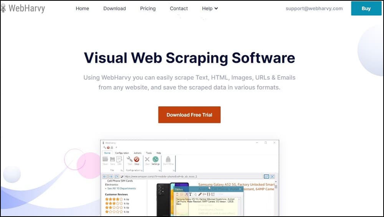Click Cell Phone SIM Cards category

coord(120,181)
